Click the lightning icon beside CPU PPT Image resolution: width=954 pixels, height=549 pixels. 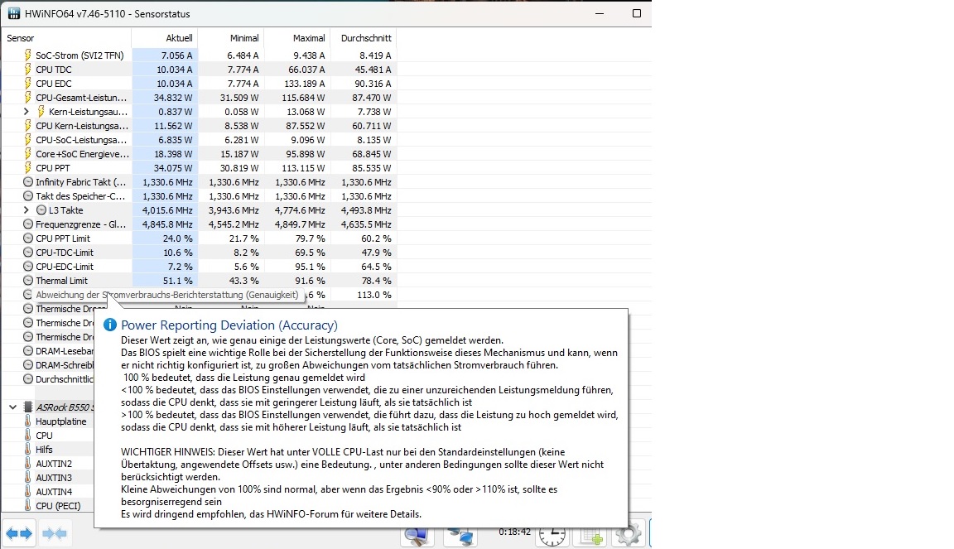28,167
